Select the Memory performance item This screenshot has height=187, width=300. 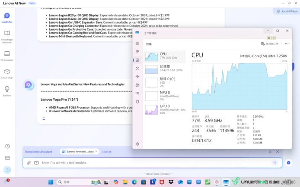tap(165, 69)
